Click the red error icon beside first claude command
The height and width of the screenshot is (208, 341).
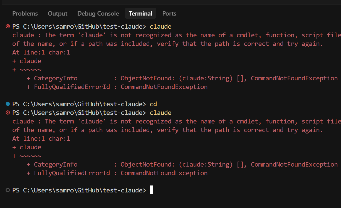pyautogui.click(x=8, y=27)
